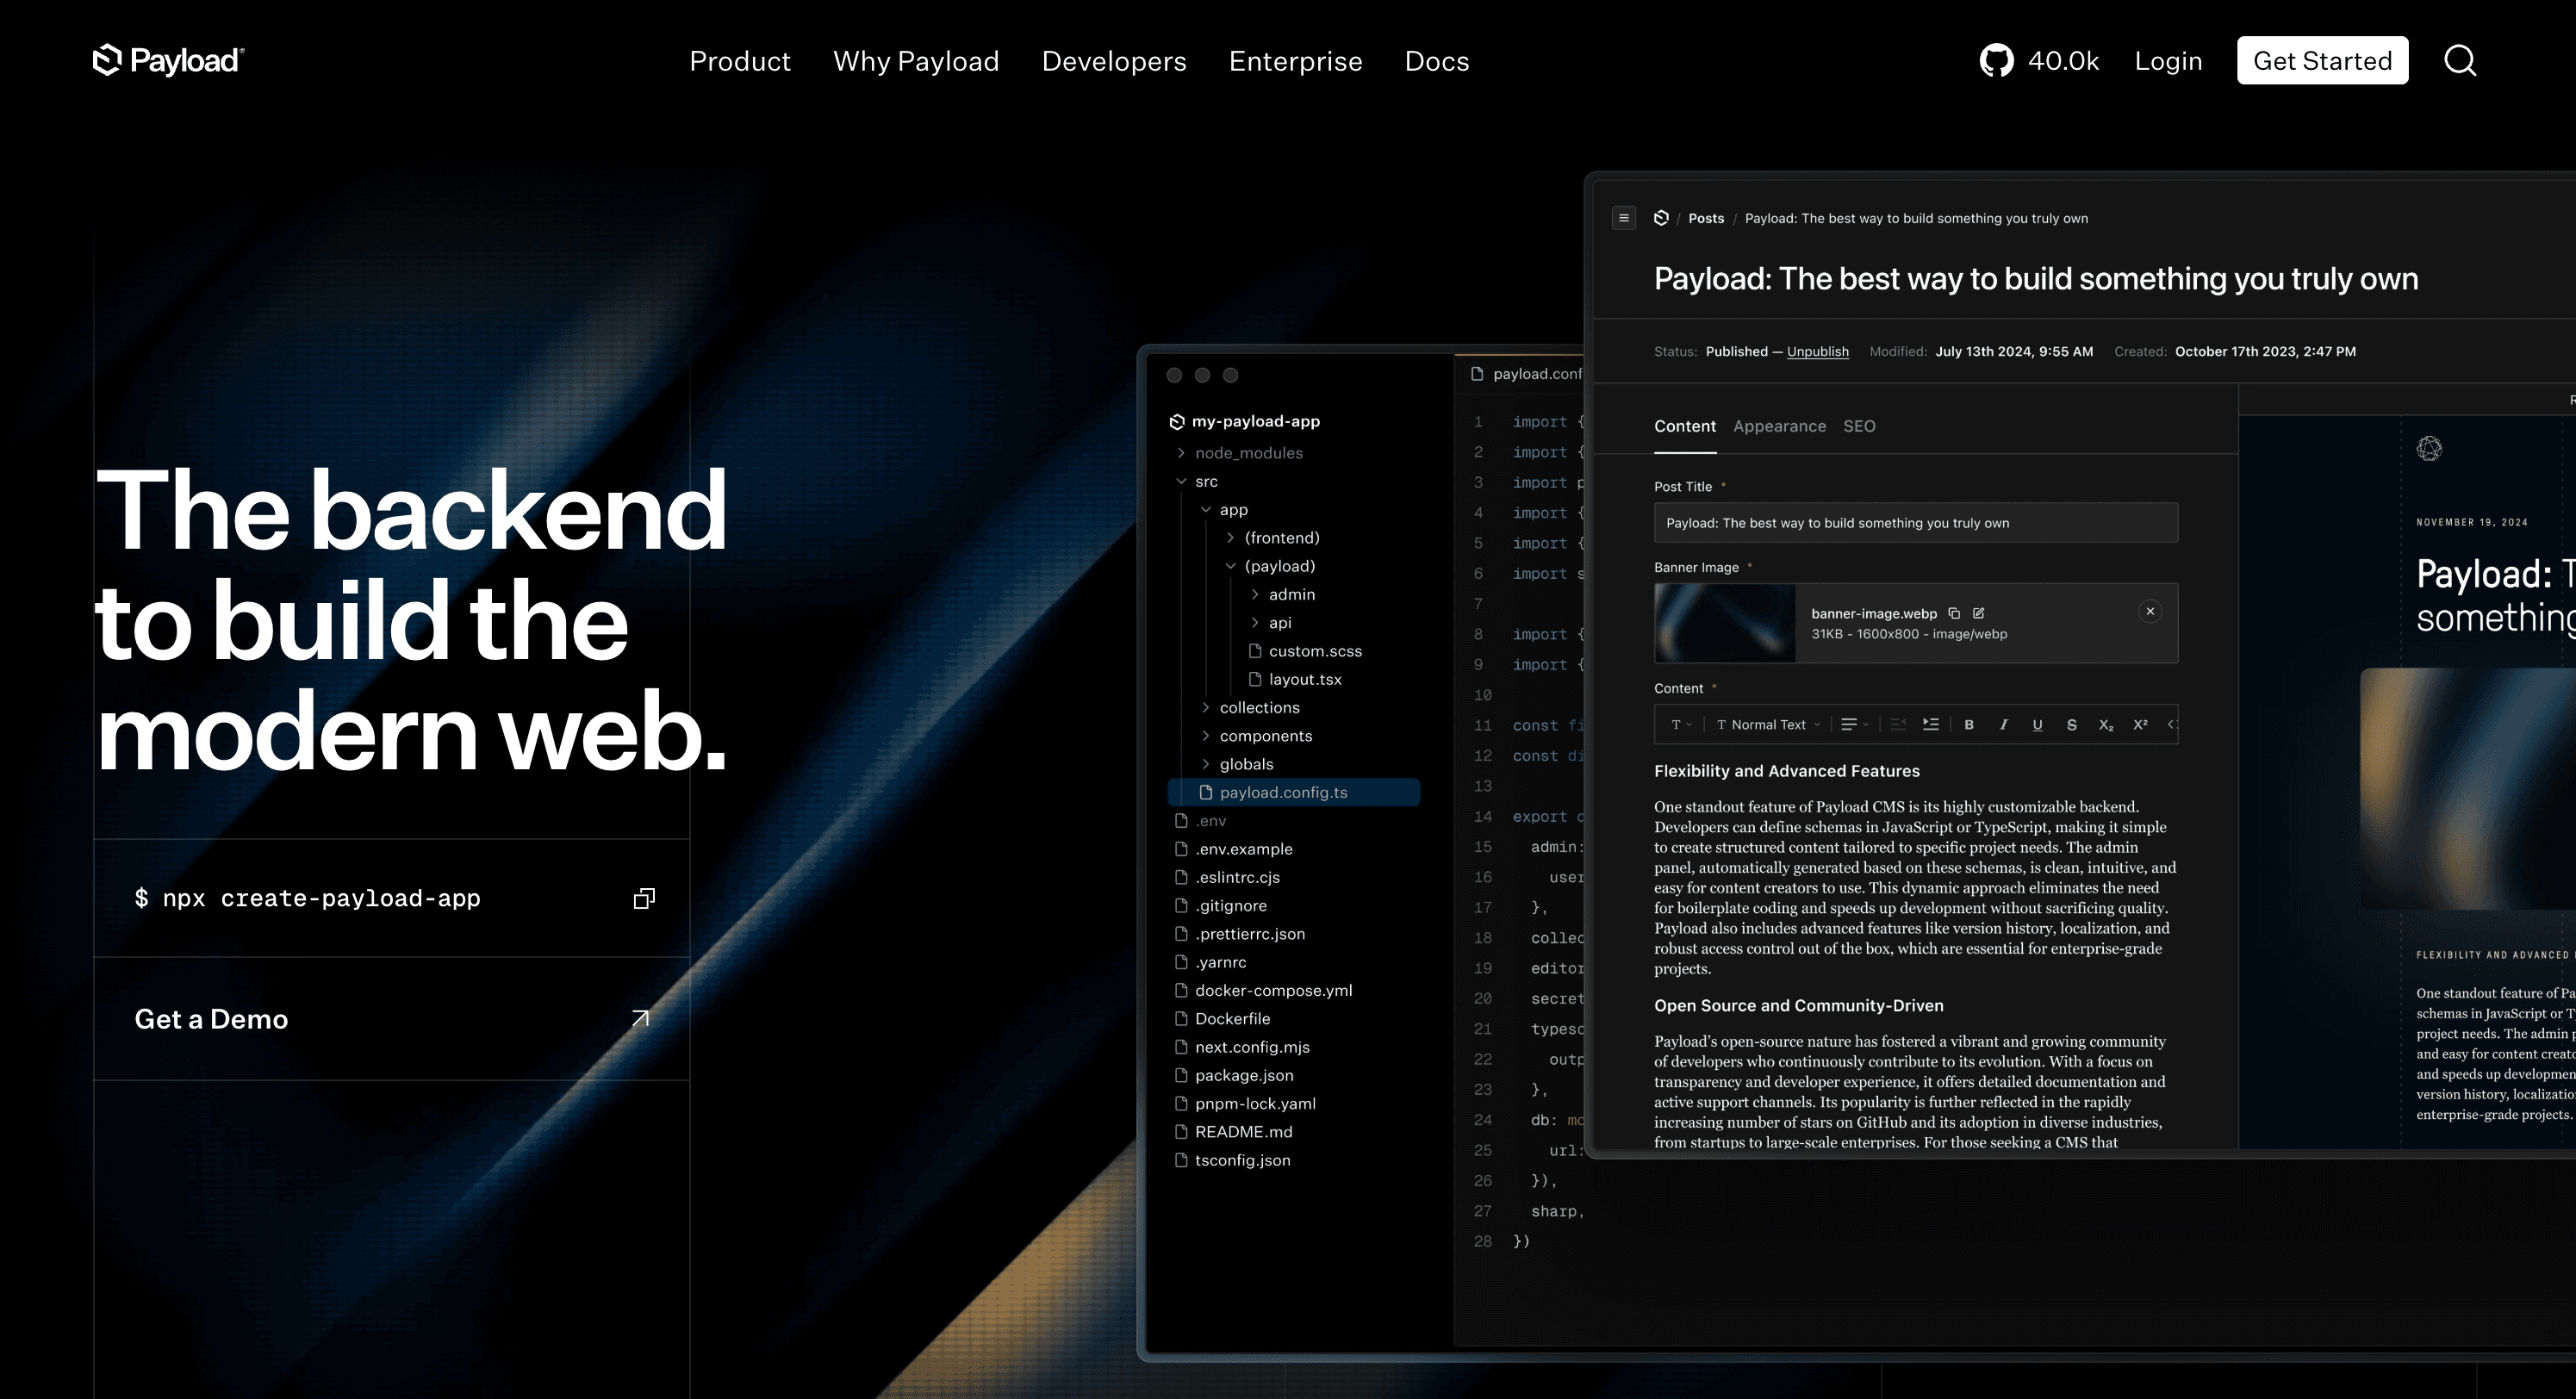
Task: Click into the Post Title input field
Action: click(1915, 523)
